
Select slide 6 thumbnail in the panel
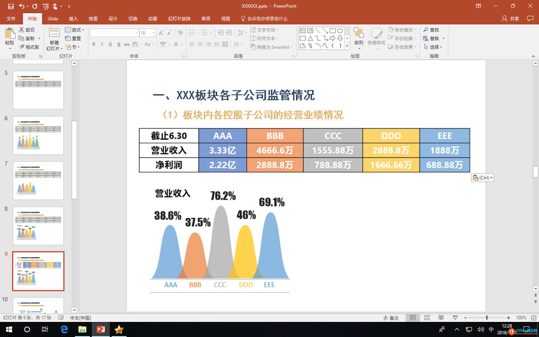(38, 136)
